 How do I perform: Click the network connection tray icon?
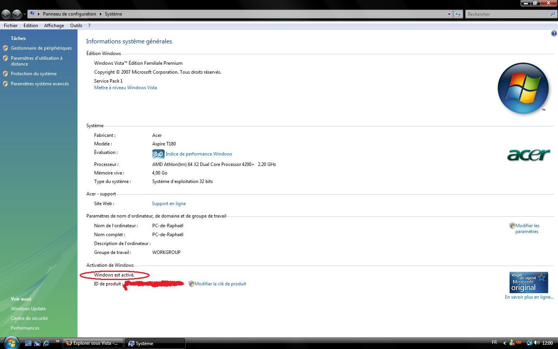(529, 343)
